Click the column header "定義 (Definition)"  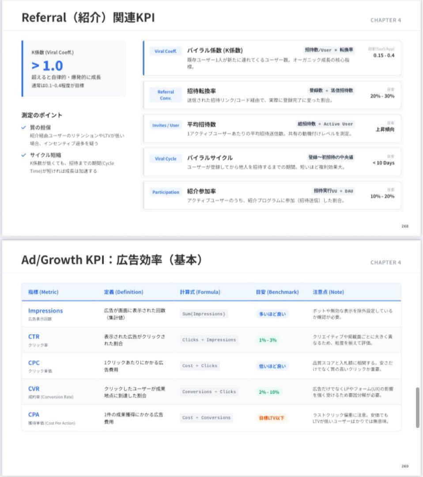click(x=124, y=292)
